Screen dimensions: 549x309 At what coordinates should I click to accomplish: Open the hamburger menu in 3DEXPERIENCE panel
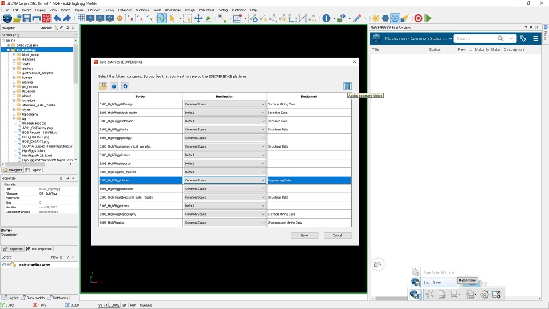click(x=535, y=38)
